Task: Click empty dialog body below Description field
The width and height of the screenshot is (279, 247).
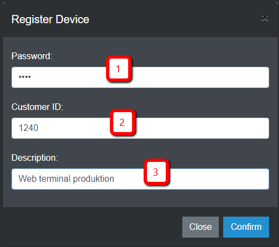Action: tap(140, 198)
